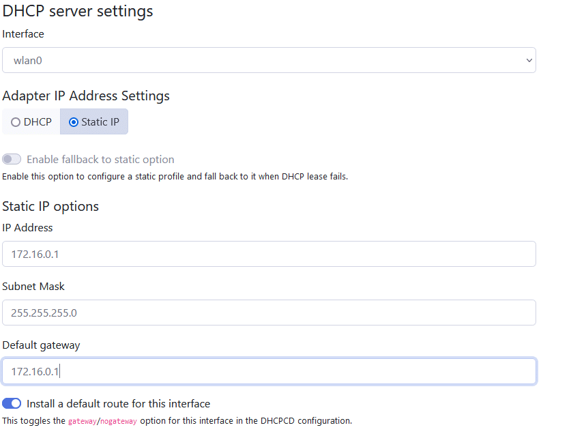Click the "Default gateway" field label
571x434 pixels.
(41, 345)
